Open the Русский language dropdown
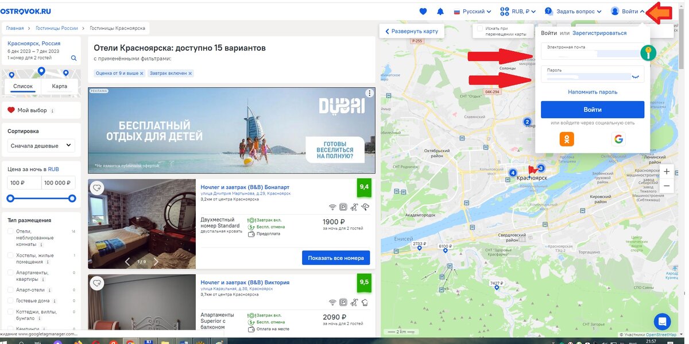This screenshot has height=344, width=689. [x=473, y=11]
